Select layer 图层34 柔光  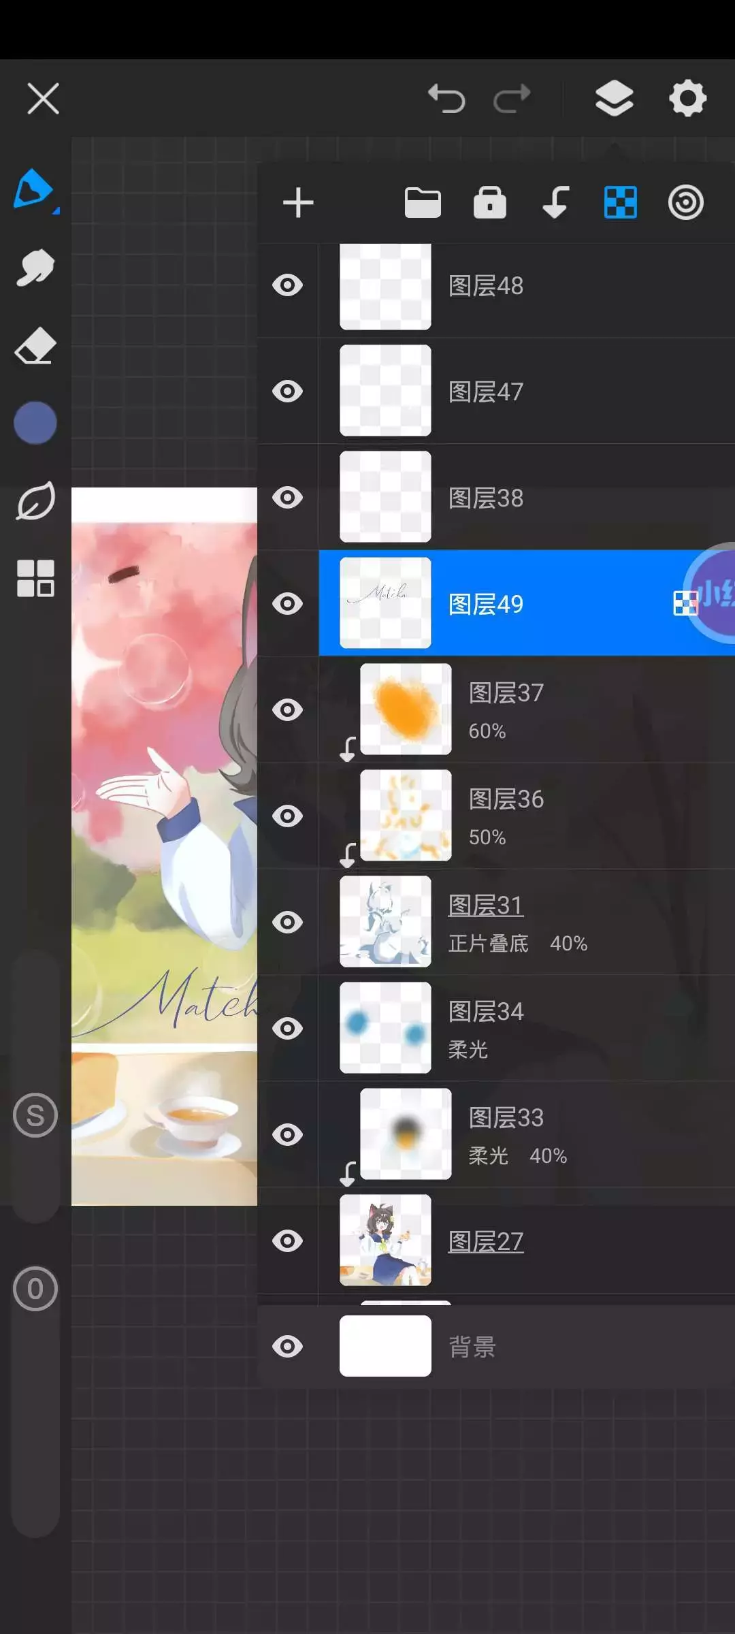527,1029
